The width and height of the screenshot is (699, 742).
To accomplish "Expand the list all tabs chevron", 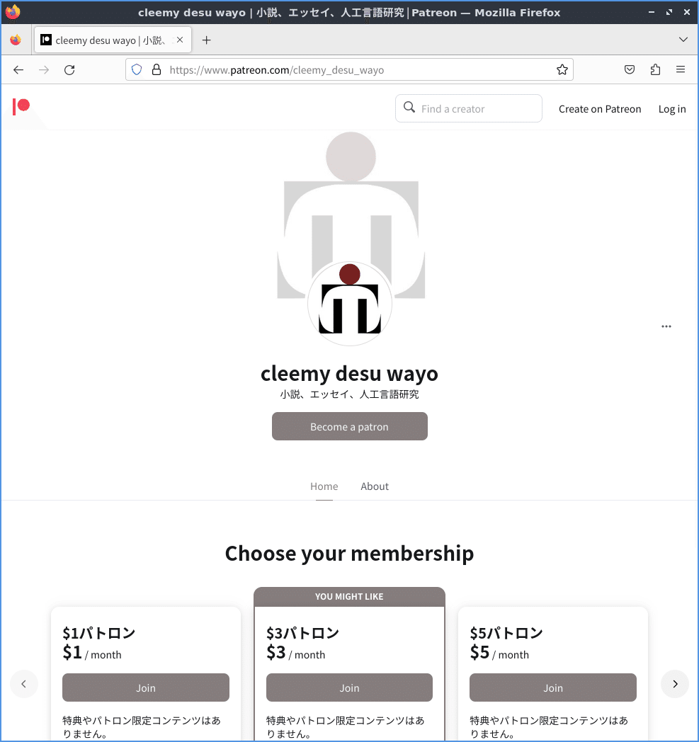I will point(683,40).
